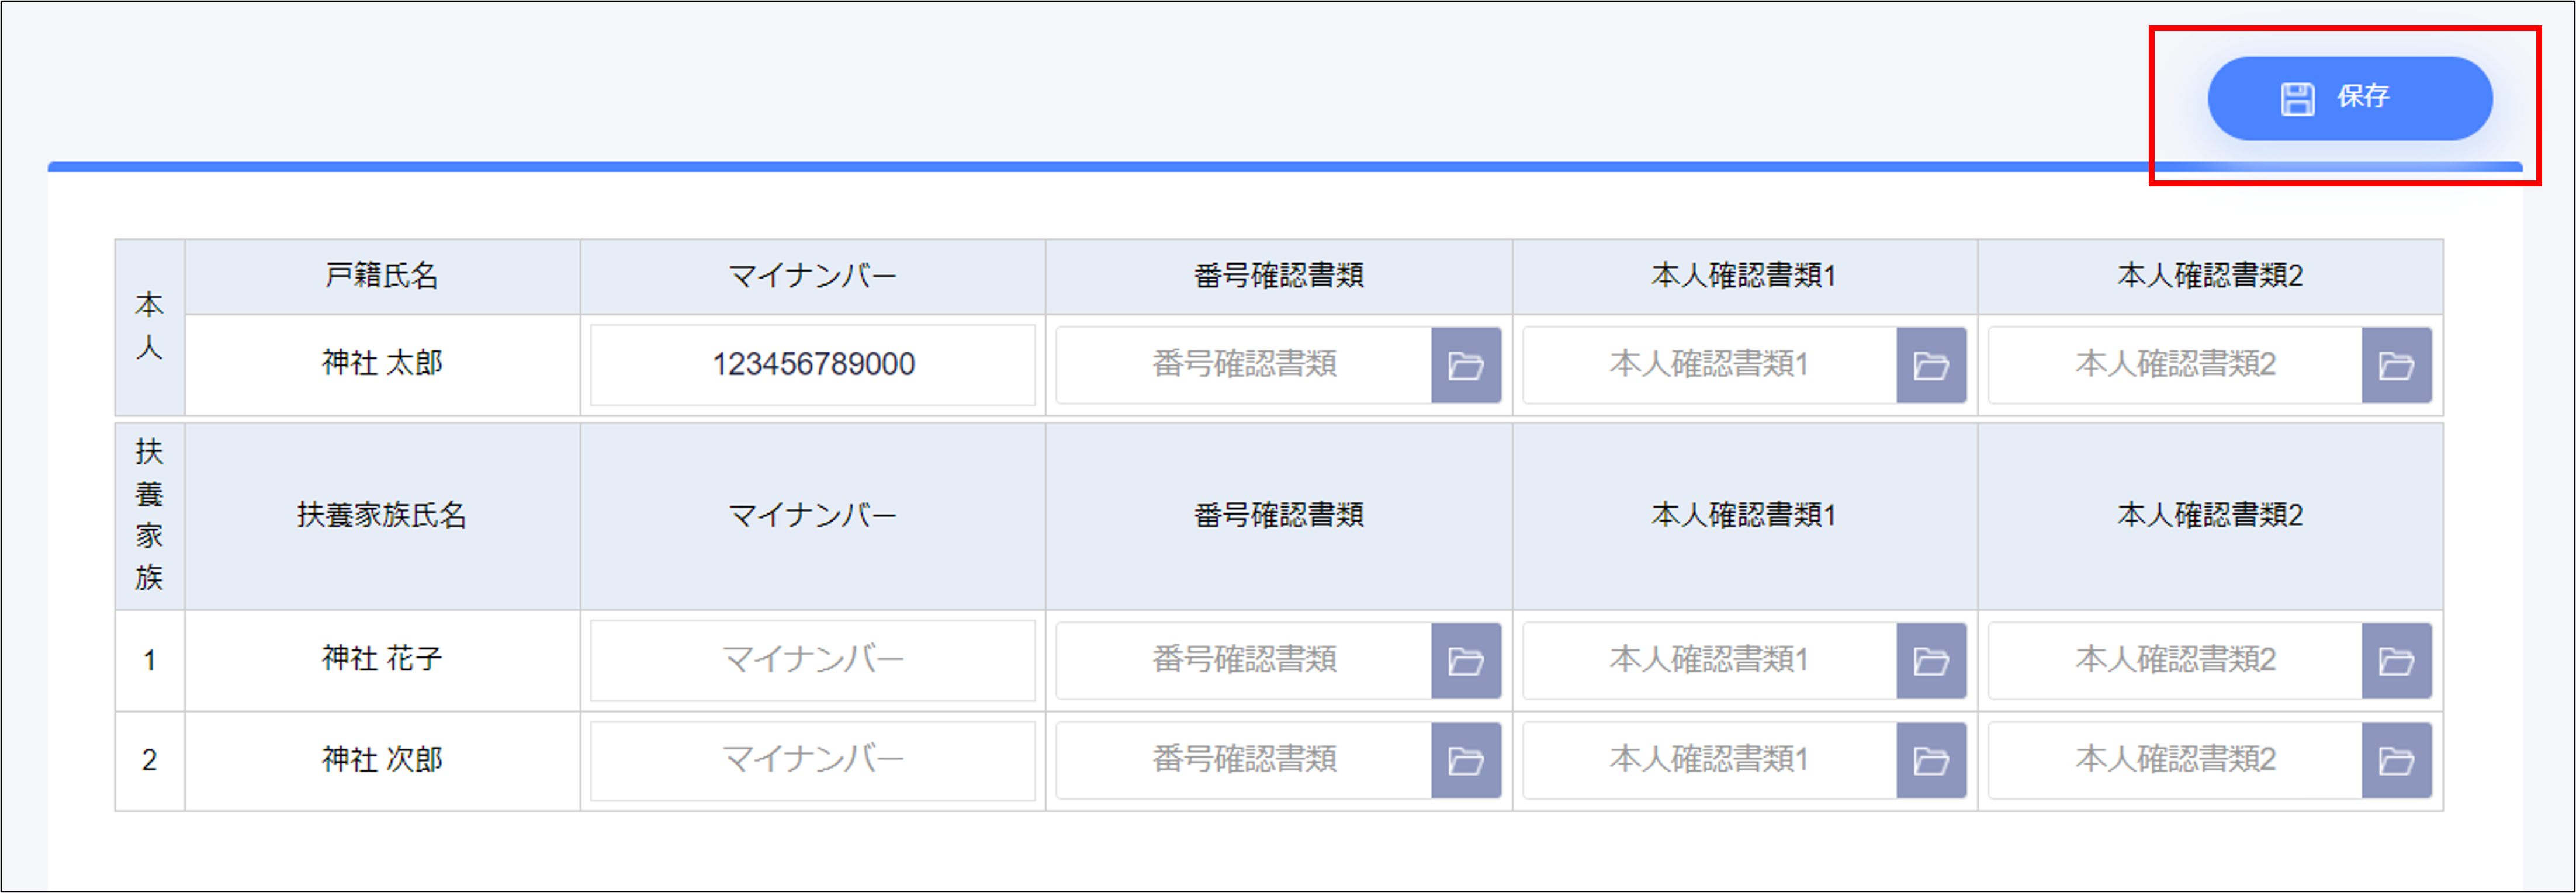Focus マイナンバー field for 神社 花子
This screenshot has height=893, width=2576.
pyautogui.click(x=812, y=661)
